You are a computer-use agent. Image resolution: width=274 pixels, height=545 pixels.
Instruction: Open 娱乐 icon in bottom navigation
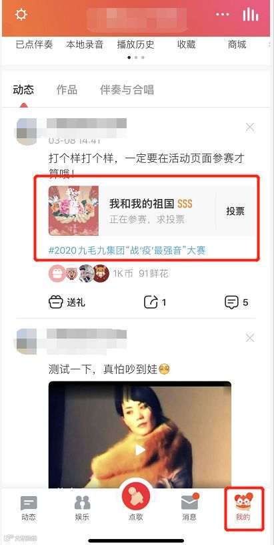coord(82,503)
